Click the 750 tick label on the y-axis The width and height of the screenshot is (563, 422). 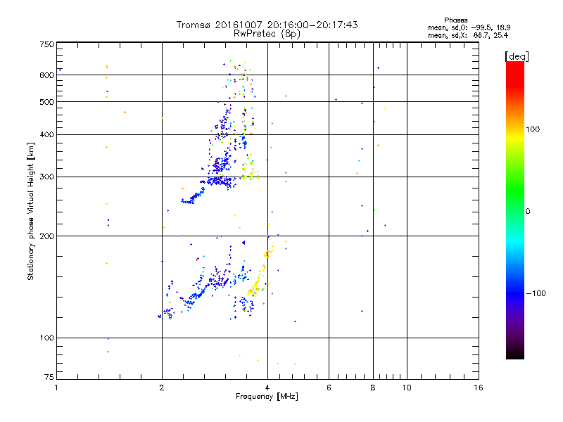(46, 44)
